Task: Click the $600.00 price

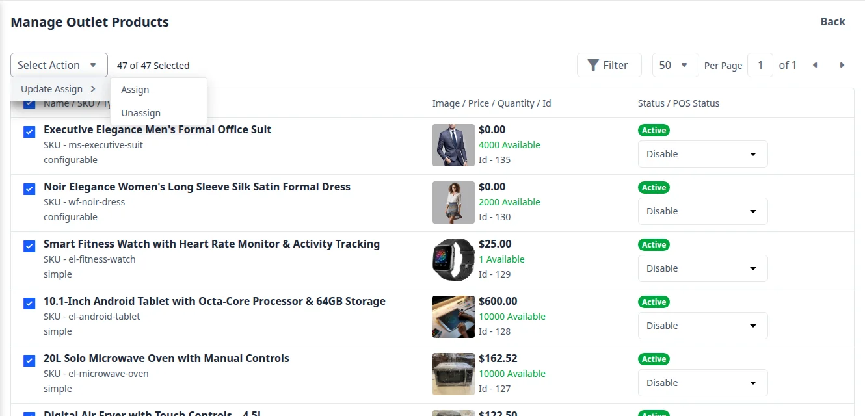Action: coord(498,301)
